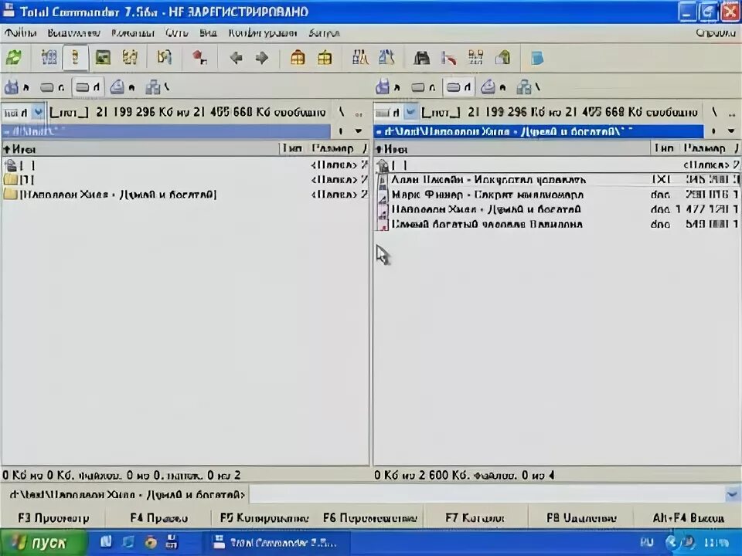Click the unpack archive toolbar icon

click(325, 58)
